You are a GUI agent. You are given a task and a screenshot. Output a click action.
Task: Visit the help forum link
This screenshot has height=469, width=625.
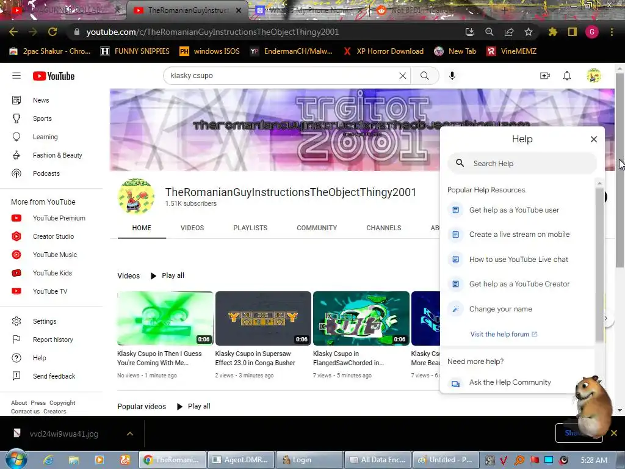coord(504,334)
